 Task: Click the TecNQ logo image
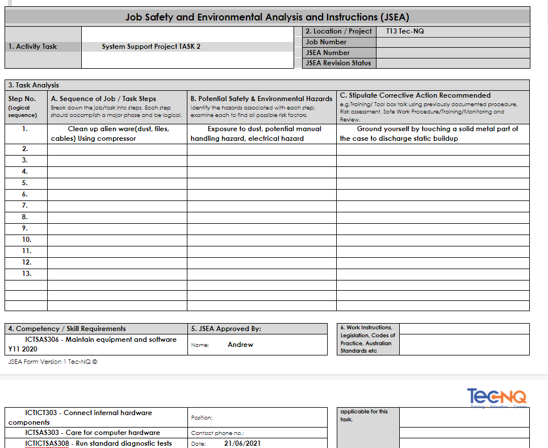pos(497,397)
